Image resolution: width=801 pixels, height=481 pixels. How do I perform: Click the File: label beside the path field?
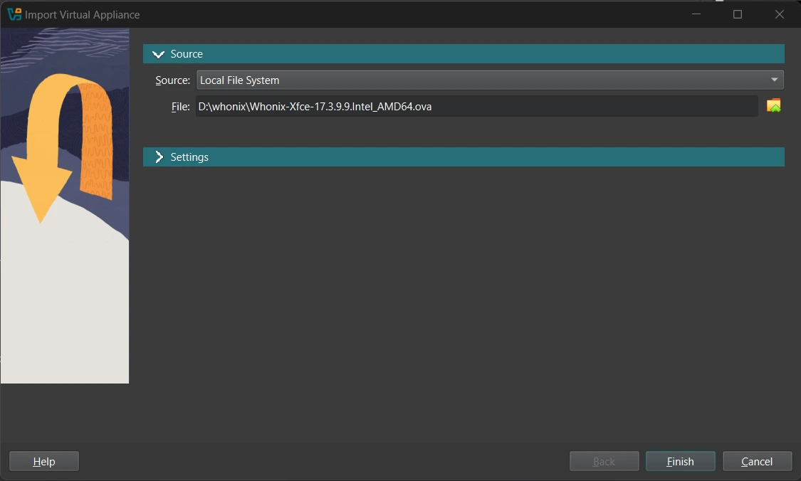click(x=180, y=107)
